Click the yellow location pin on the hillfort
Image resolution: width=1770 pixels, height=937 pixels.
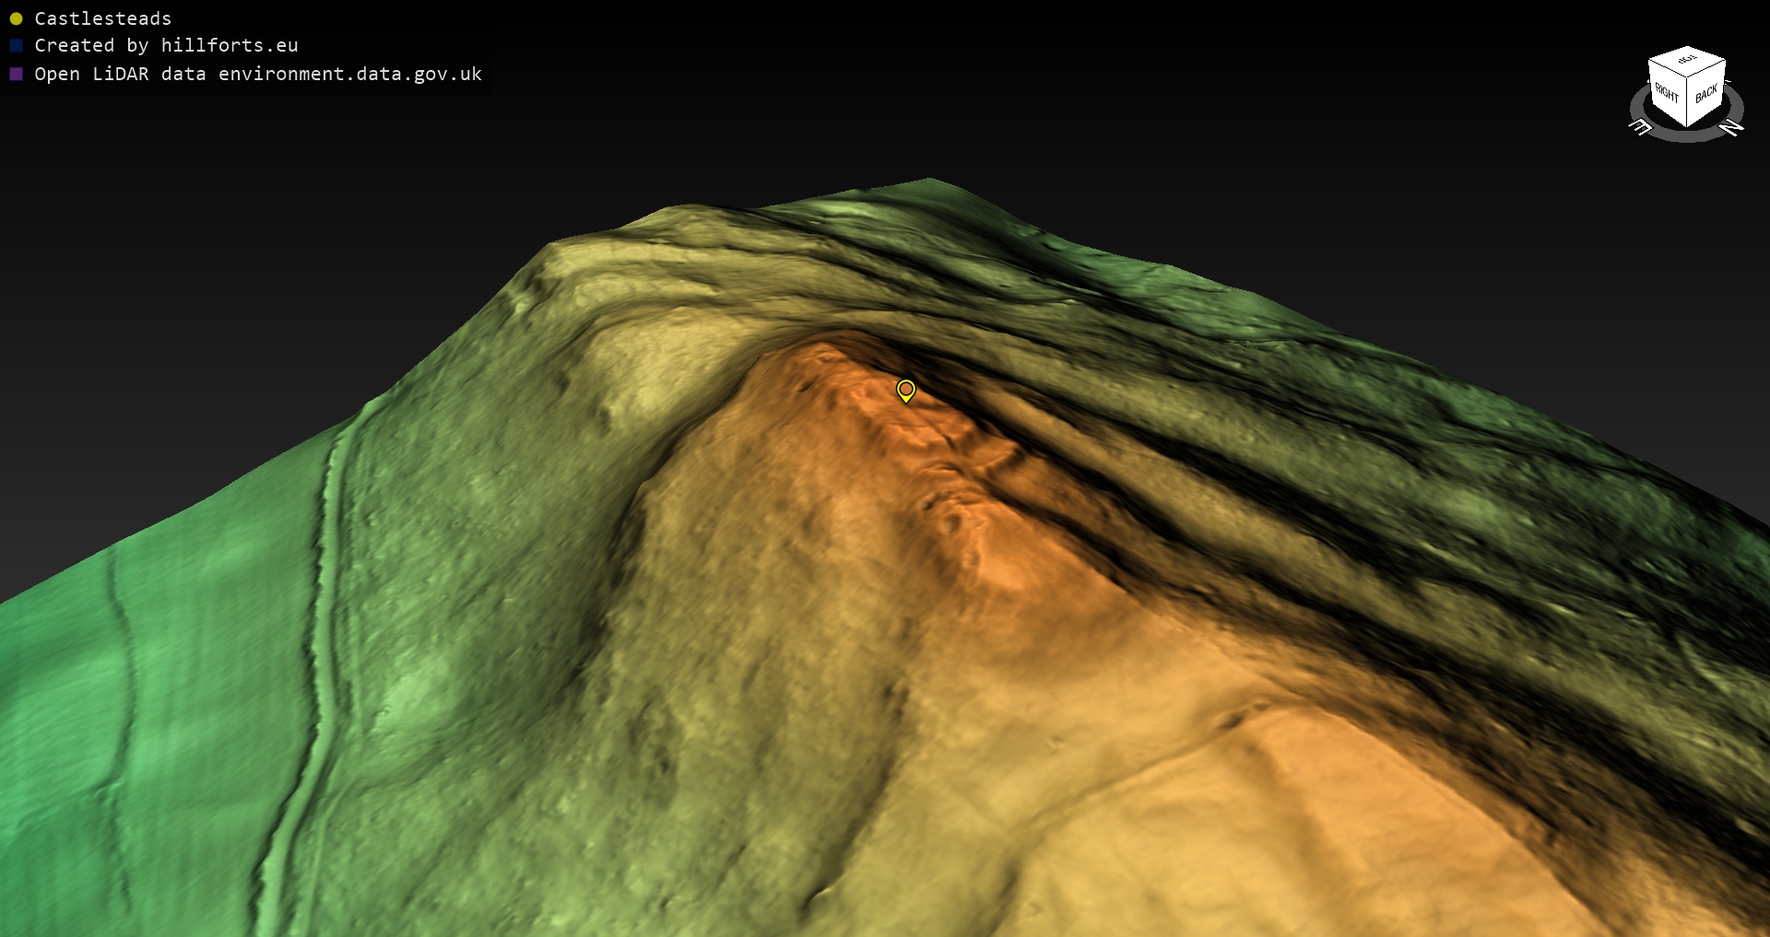(906, 391)
